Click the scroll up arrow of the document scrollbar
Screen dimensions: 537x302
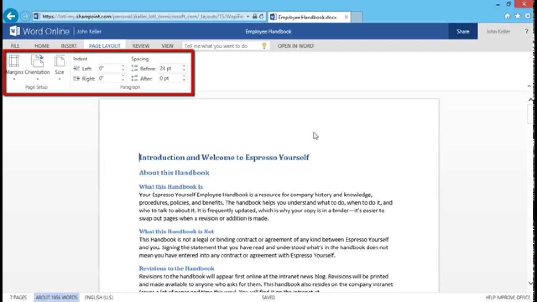pos(532,100)
